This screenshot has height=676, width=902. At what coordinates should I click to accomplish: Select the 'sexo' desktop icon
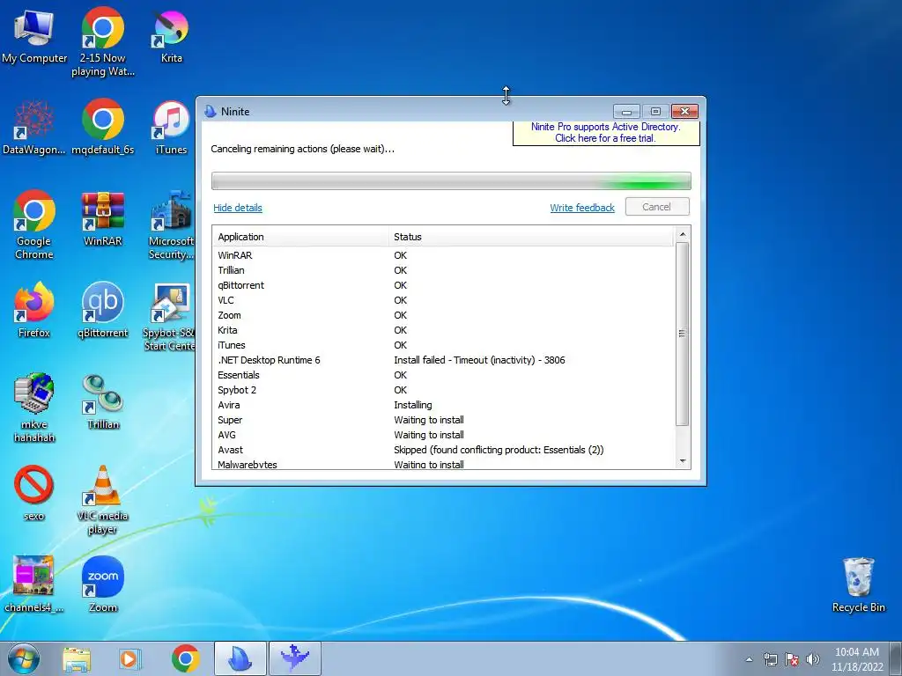tap(34, 493)
